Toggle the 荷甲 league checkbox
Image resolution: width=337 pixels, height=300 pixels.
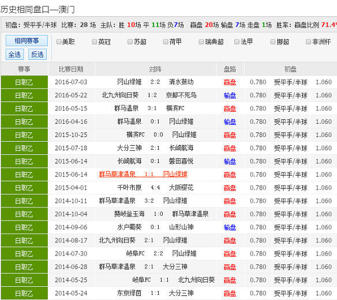(166, 42)
